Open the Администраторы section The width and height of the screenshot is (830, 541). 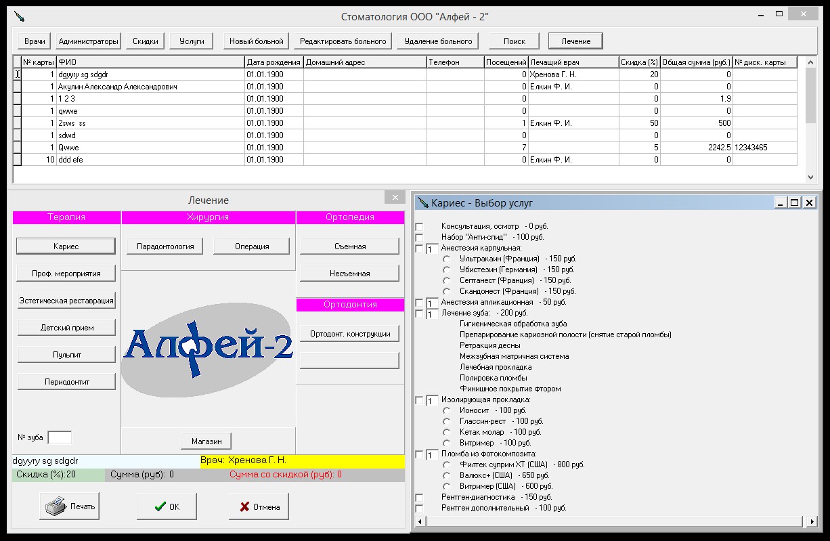89,41
